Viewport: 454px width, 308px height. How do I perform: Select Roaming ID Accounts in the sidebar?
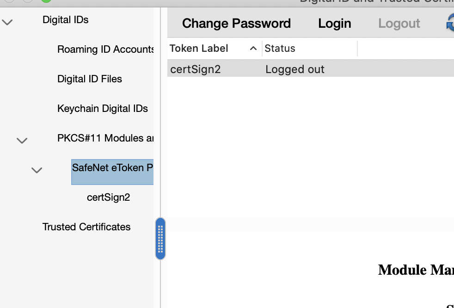[105, 49]
